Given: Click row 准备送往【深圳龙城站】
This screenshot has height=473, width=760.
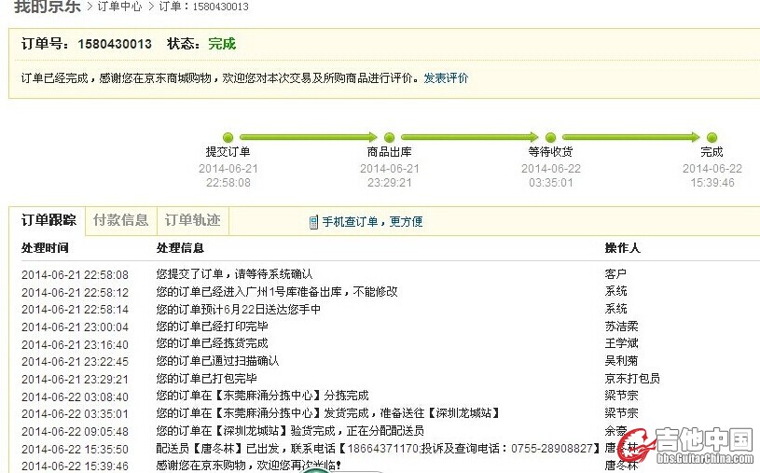Looking at the screenshot, I should (x=328, y=413).
